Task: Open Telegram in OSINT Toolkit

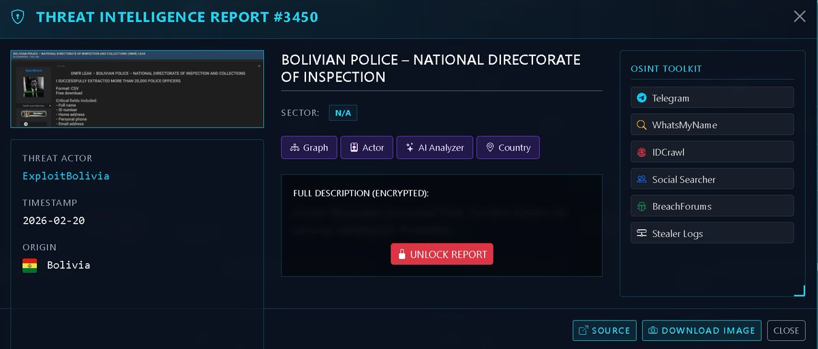Action: click(713, 97)
